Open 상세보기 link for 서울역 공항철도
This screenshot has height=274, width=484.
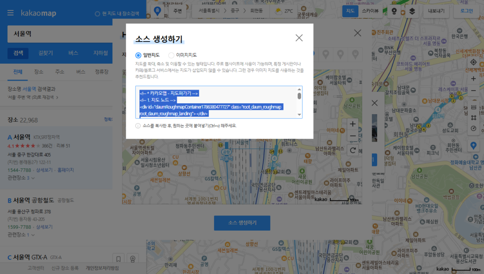44,227
